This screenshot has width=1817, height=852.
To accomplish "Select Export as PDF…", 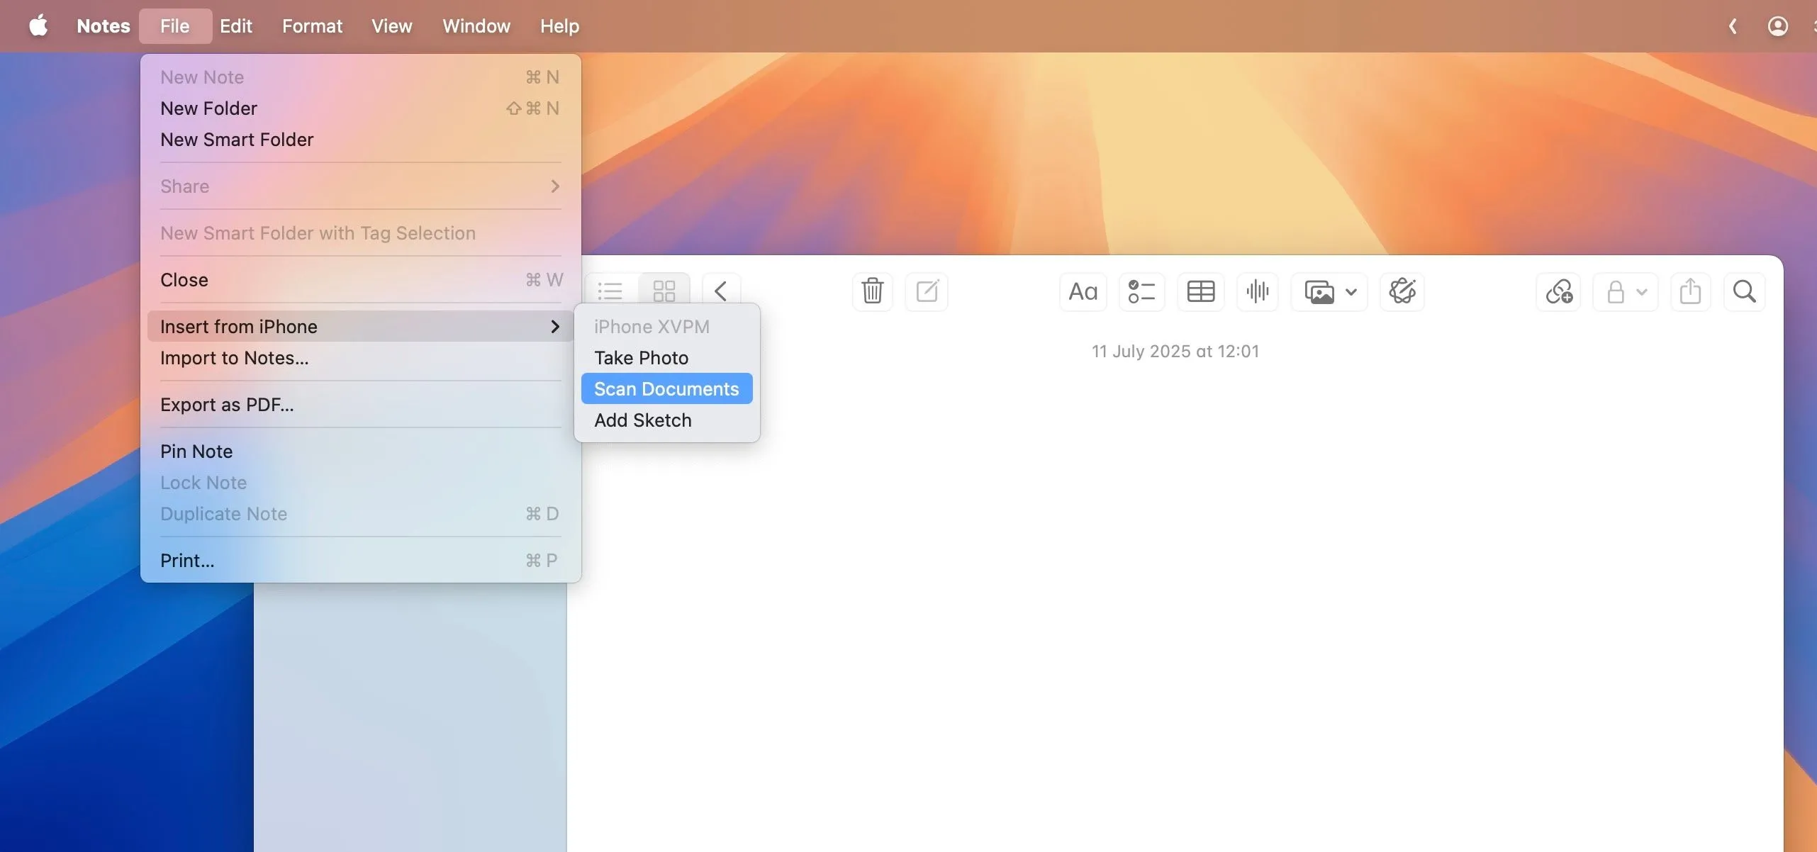I will [360, 405].
